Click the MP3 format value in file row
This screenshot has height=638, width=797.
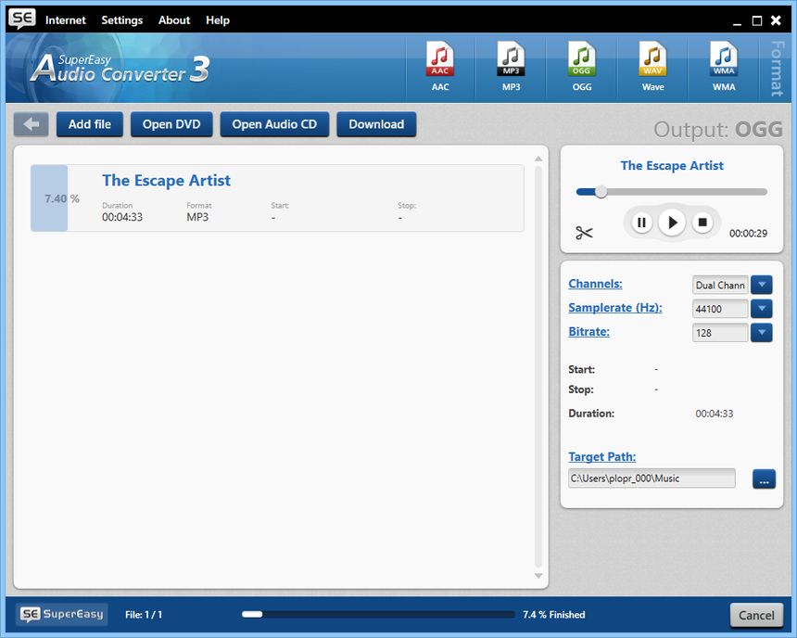(197, 217)
